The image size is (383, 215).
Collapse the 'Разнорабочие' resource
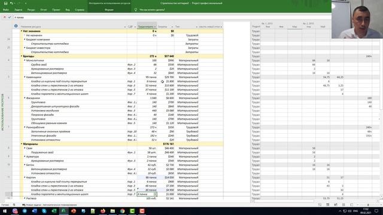coord(25,127)
